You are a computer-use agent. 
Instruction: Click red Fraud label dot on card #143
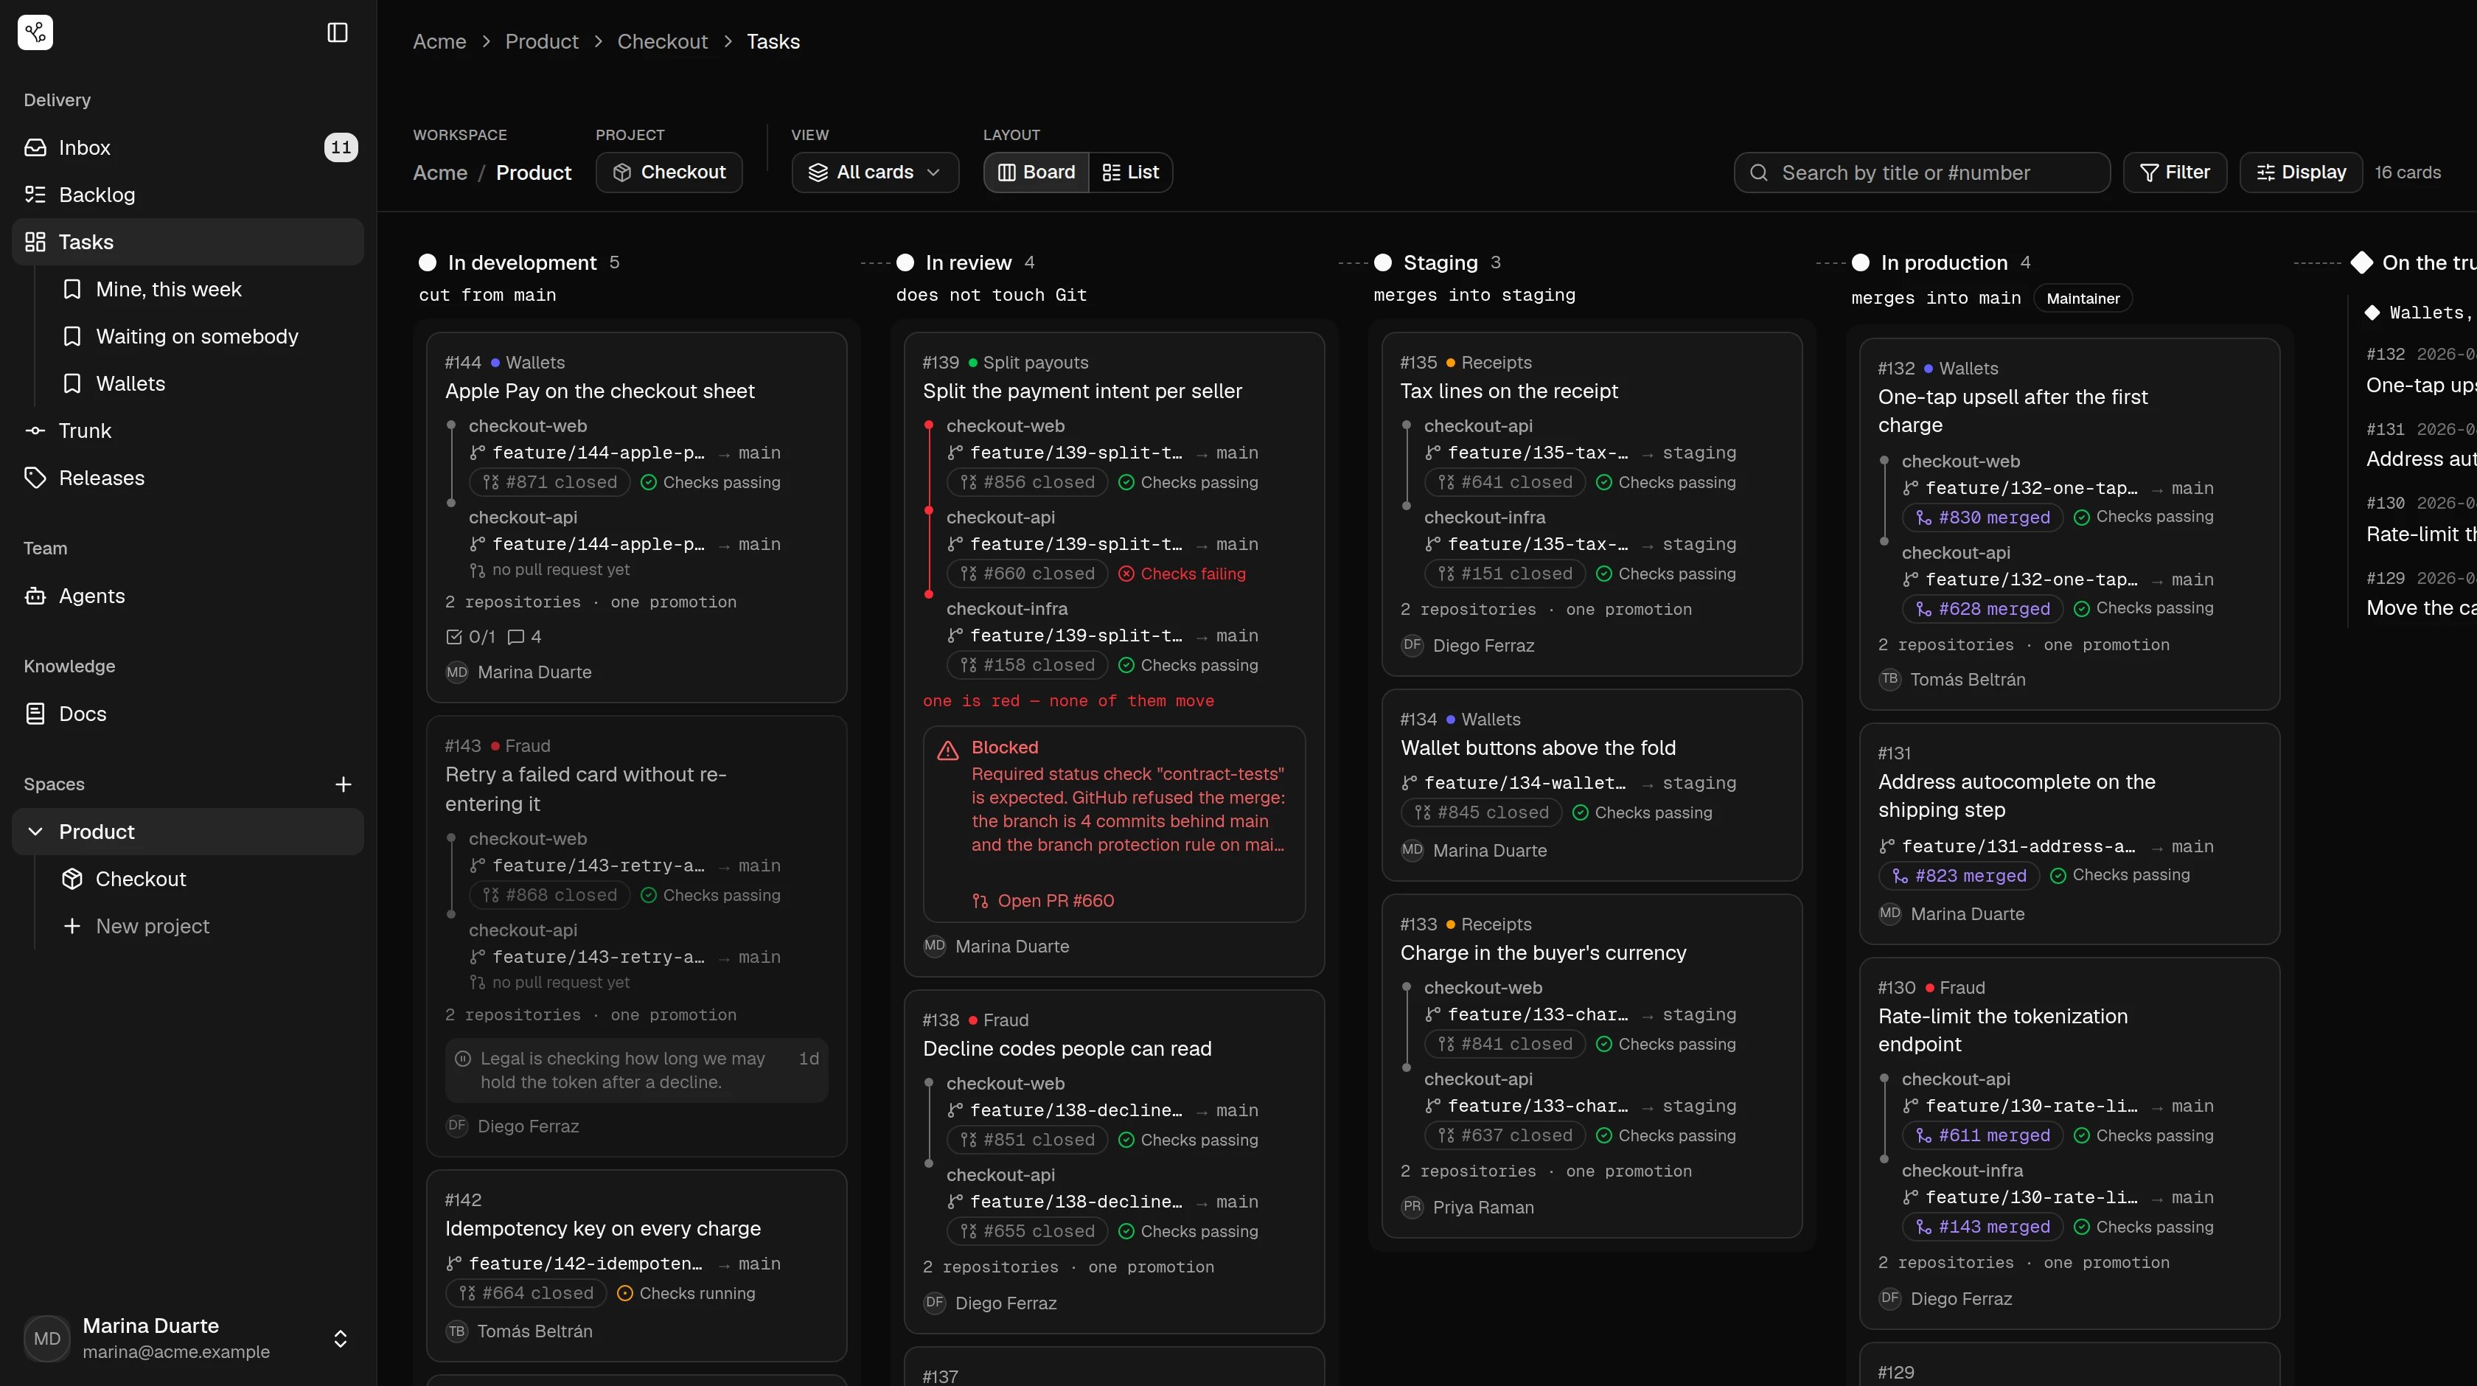(495, 746)
